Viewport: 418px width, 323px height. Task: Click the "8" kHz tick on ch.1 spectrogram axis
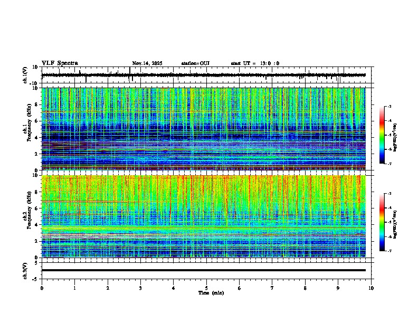[x=36, y=104]
